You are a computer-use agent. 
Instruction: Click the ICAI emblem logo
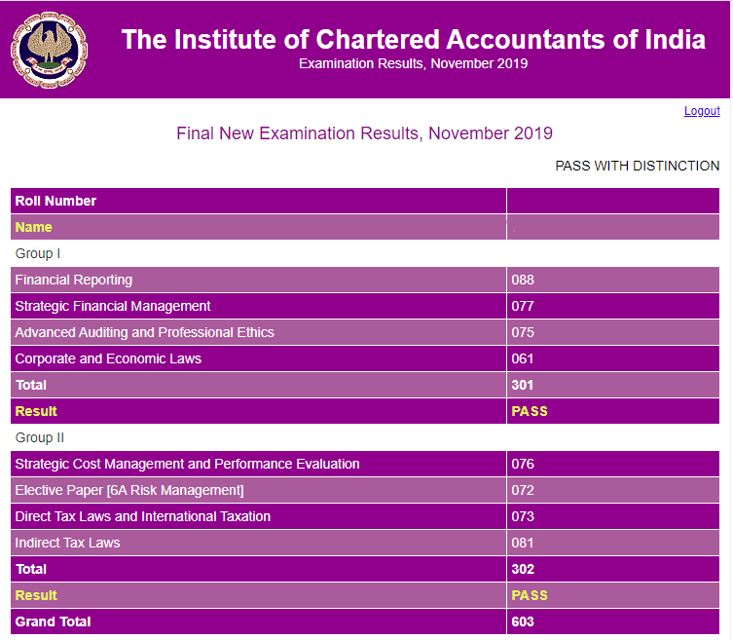42,49
